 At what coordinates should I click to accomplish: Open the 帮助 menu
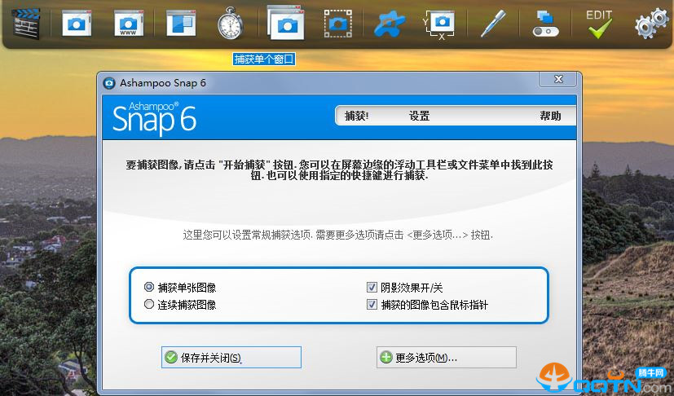550,116
